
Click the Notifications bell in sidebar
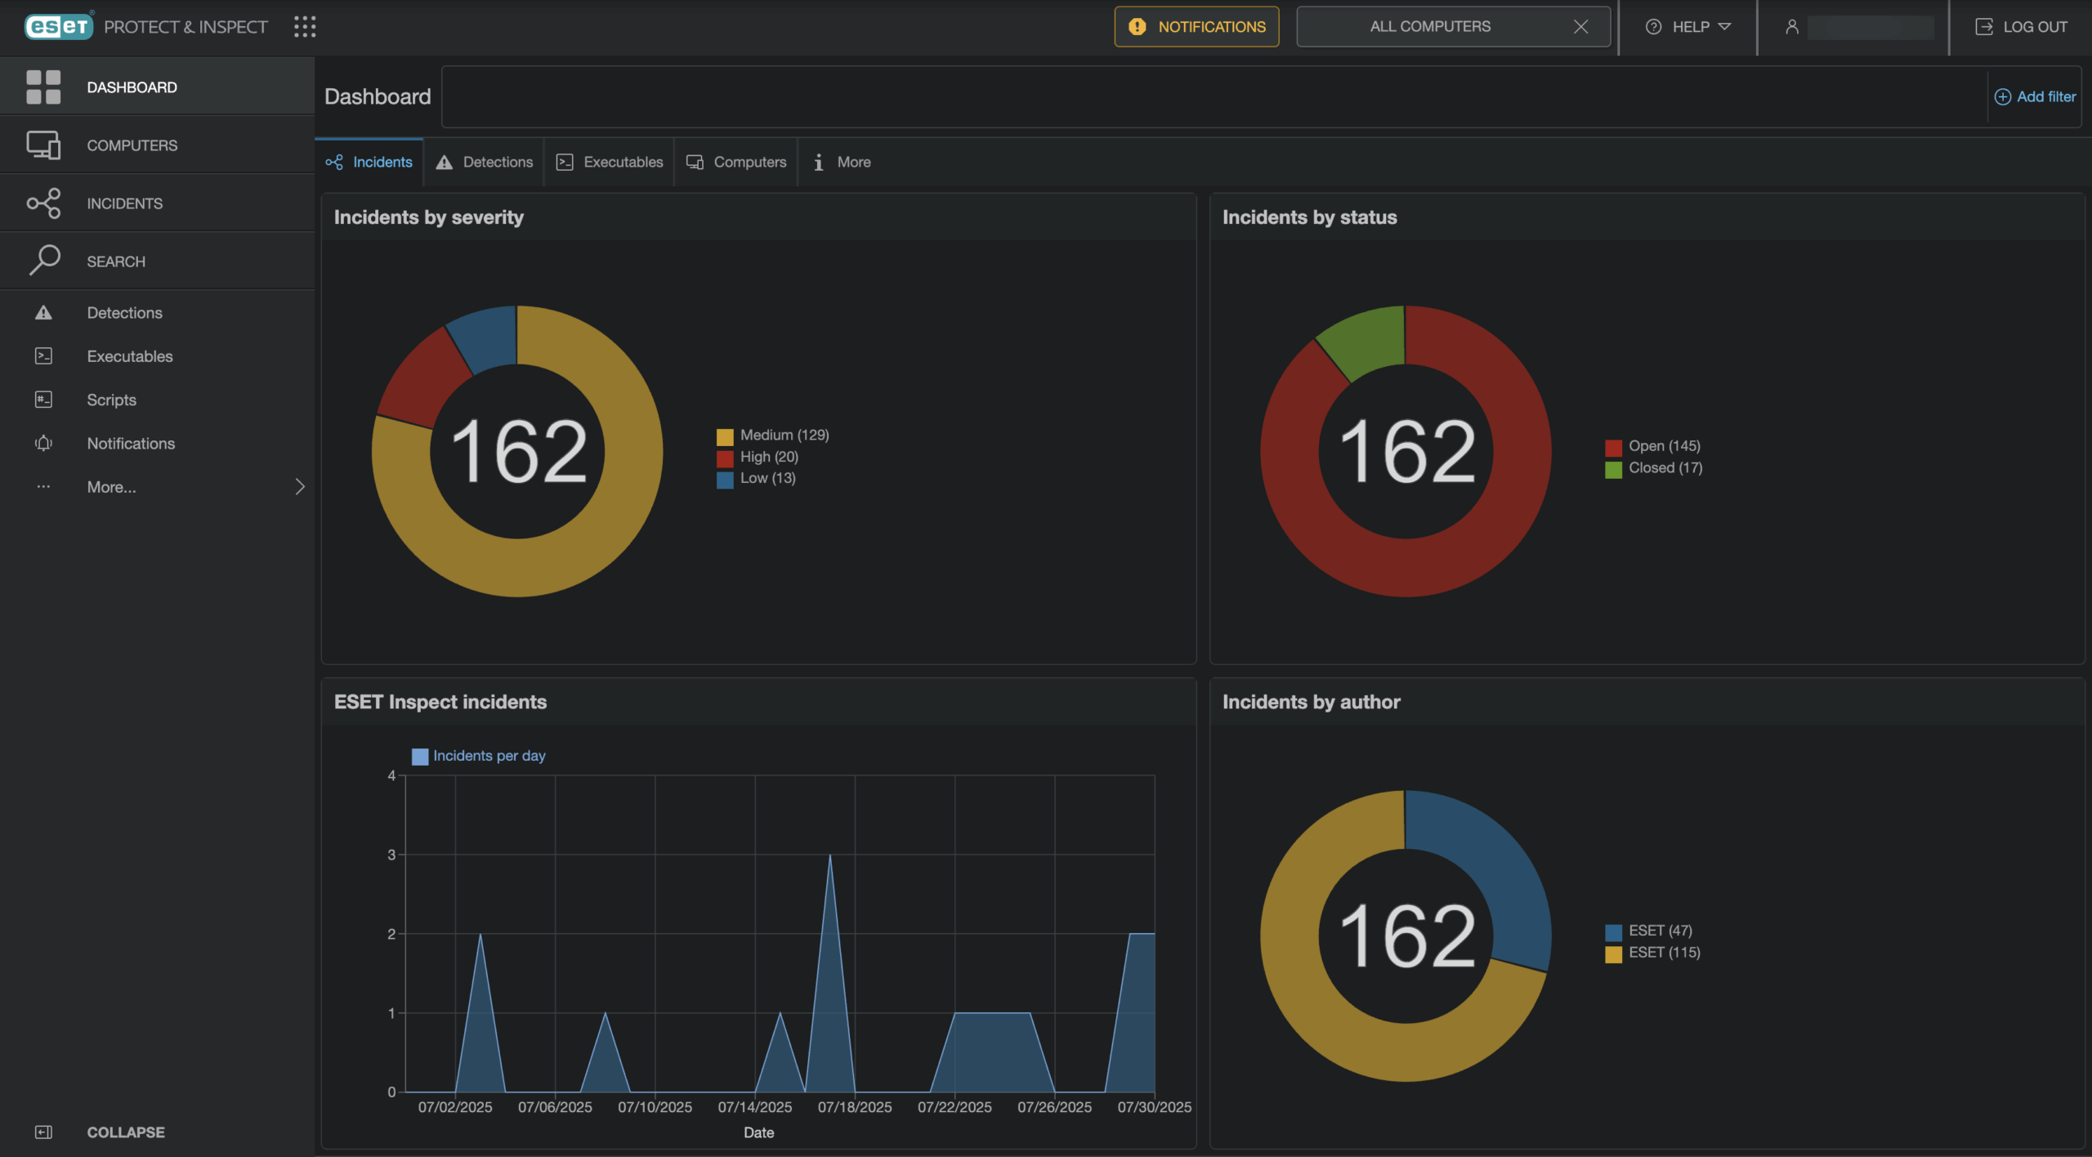[x=43, y=443]
